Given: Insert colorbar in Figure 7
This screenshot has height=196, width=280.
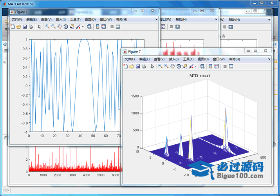Looking at the screenshot, I should [x=211, y=66].
